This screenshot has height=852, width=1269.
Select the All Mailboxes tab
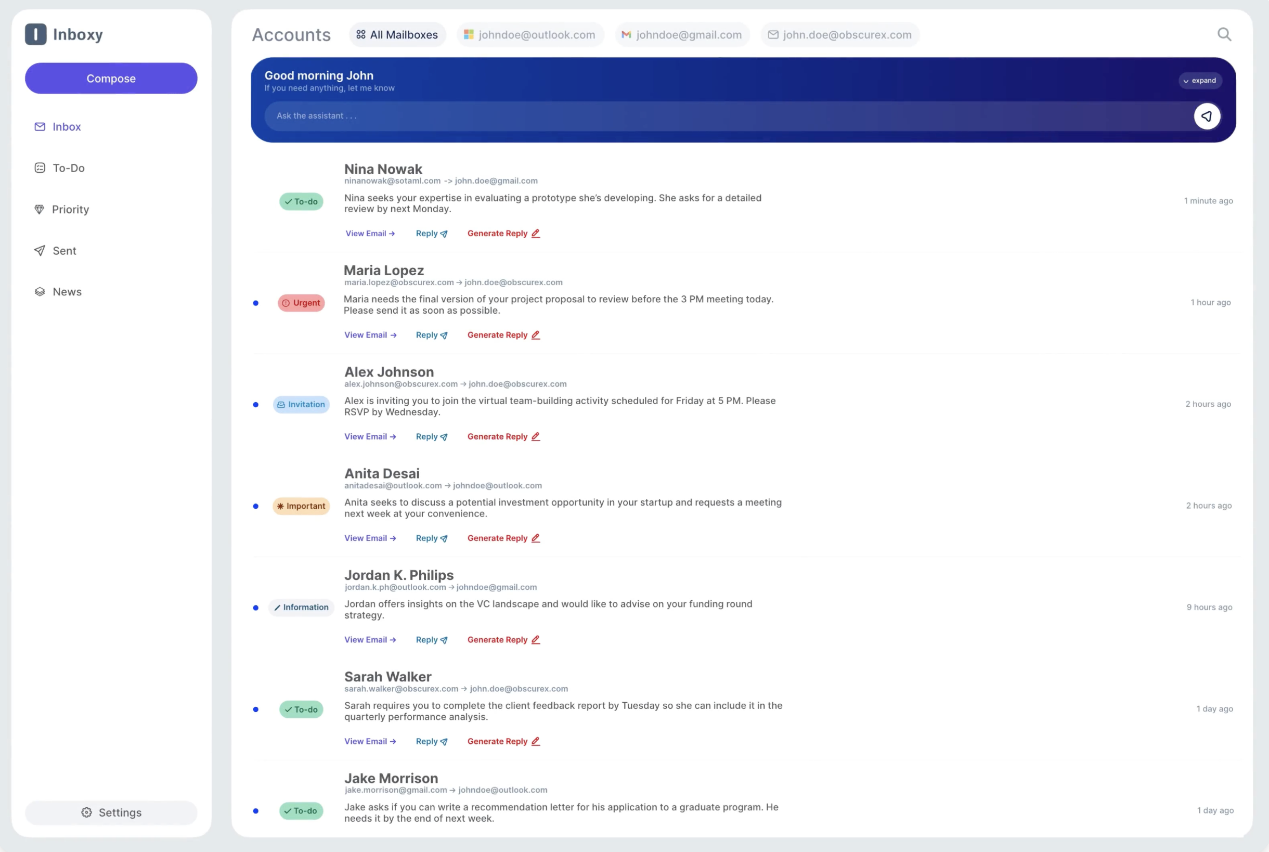[x=397, y=35]
